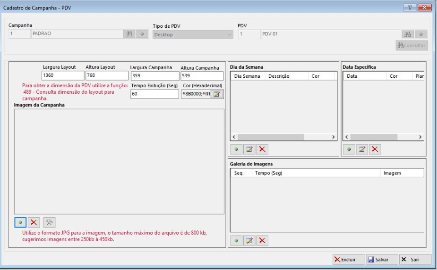Click the Tempo Exibição (Seg) input field
This screenshot has width=437, height=270.
coord(154,94)
